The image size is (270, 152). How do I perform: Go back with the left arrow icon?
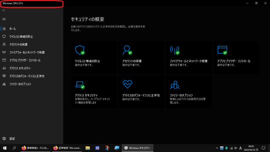pos(4,10)
